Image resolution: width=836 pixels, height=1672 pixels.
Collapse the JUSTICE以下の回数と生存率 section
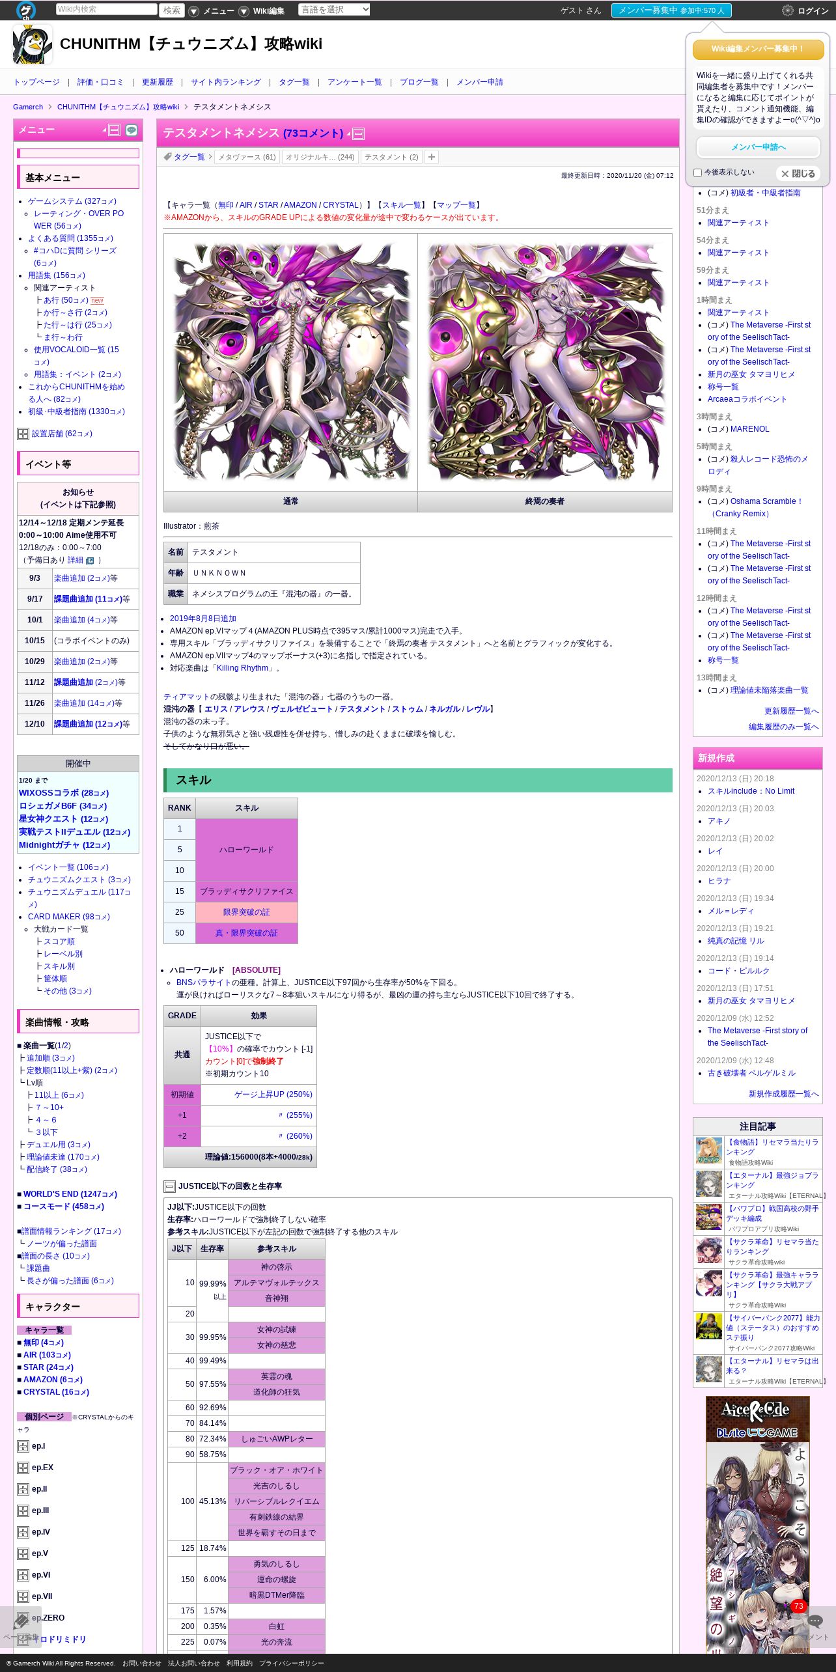169,1187
